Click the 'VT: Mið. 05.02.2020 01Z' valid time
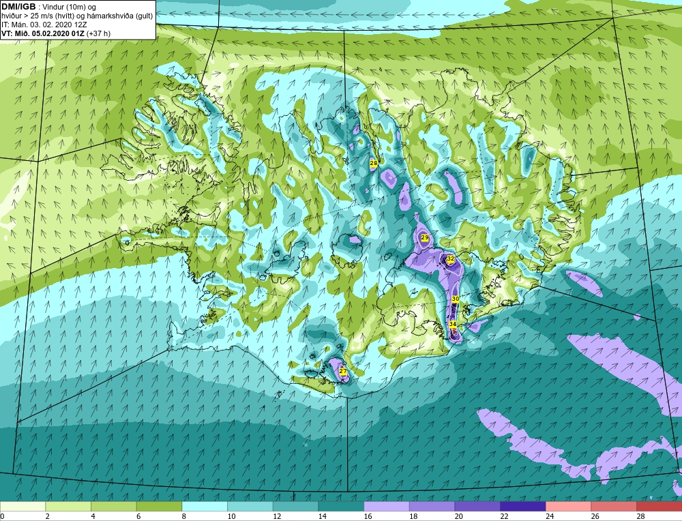Screen dimensions: 682x521 point(44,33)
